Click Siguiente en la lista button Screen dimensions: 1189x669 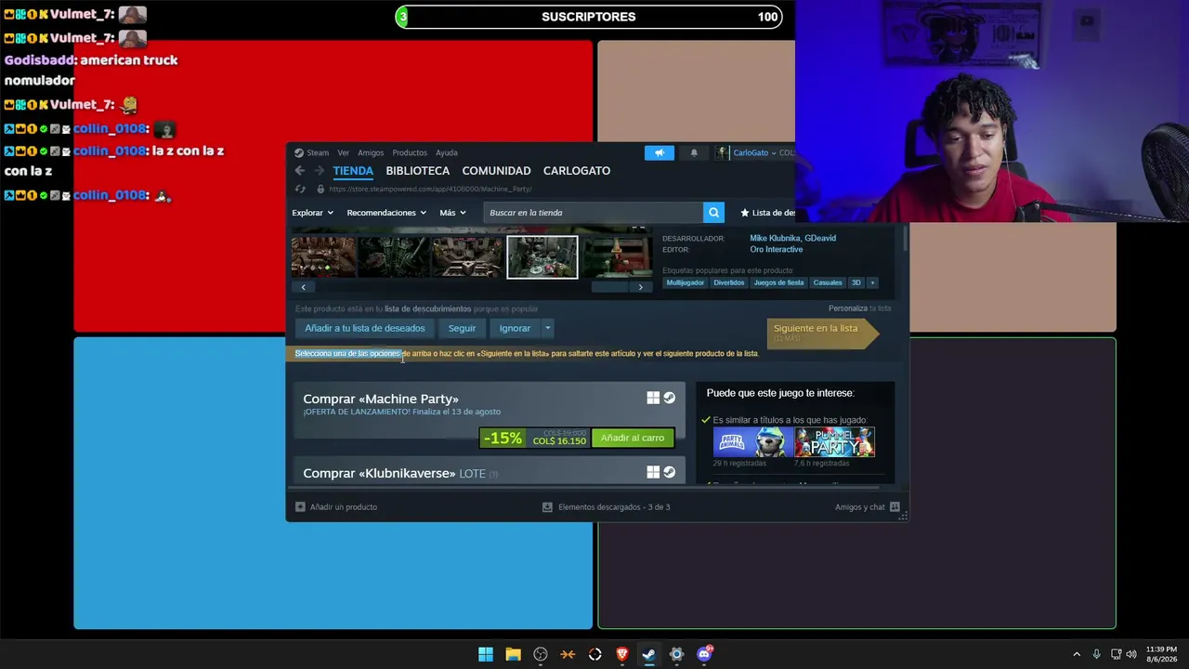[x=822, y=333]
